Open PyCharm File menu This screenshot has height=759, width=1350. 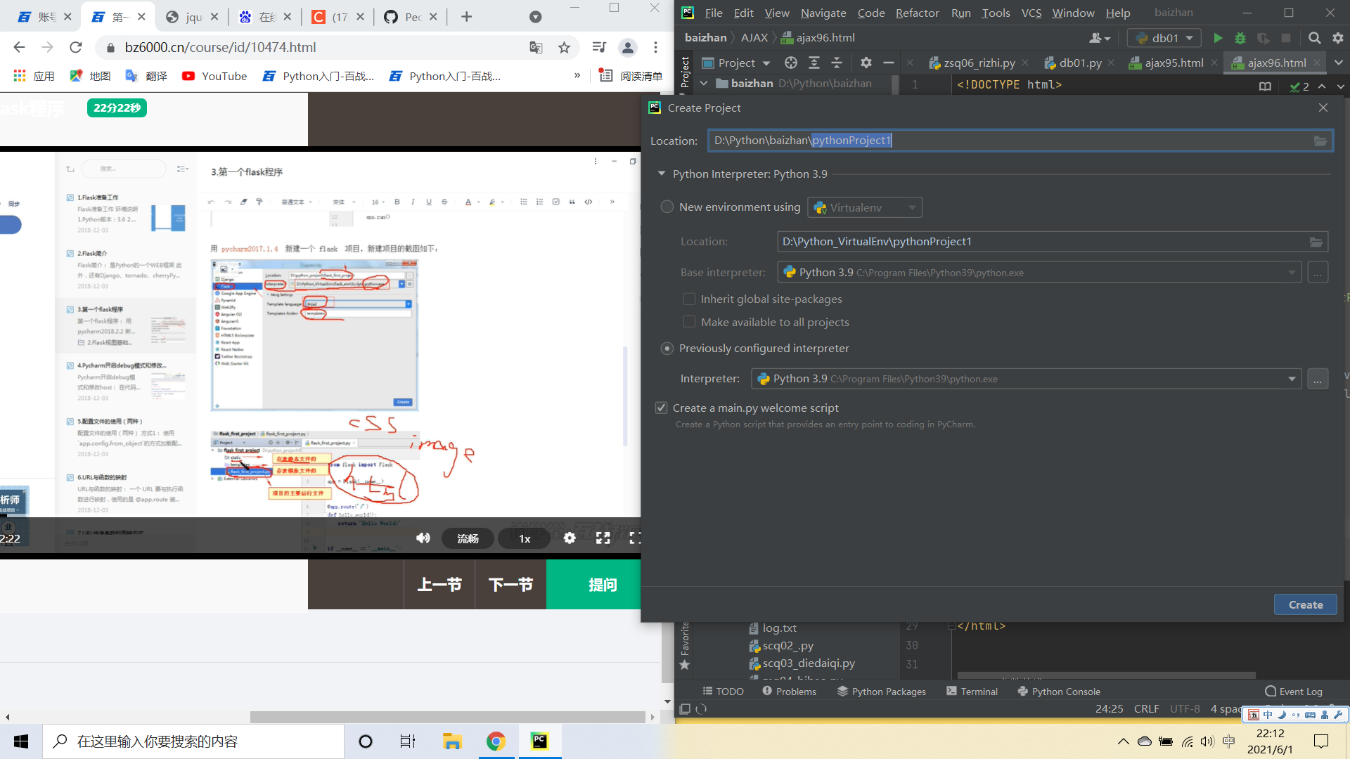[x=714, y=13]
